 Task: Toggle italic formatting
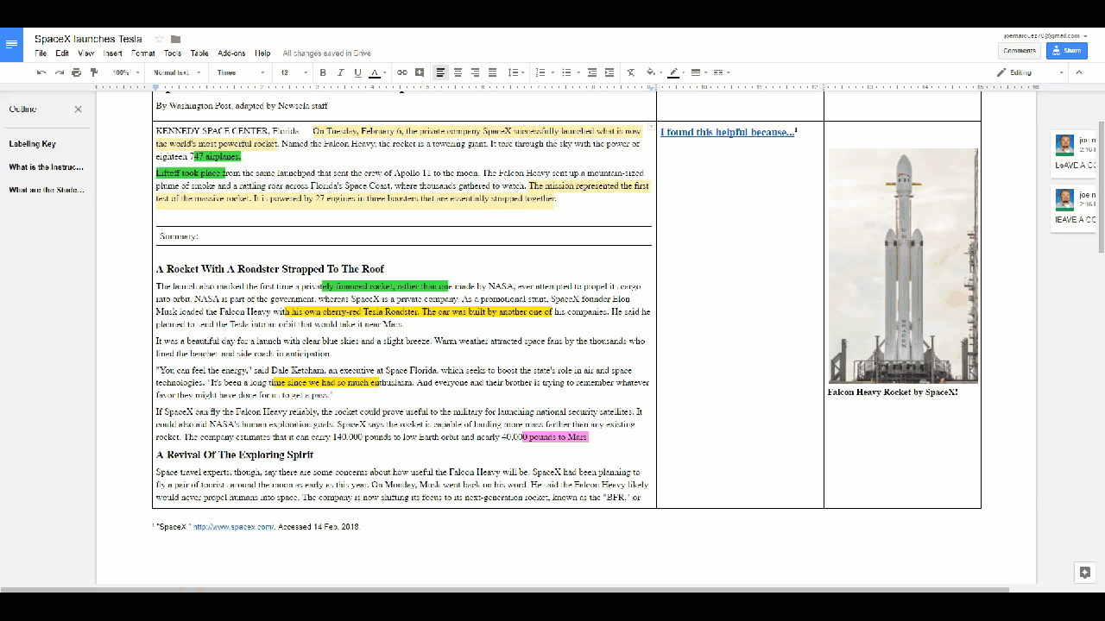(x=340, y=72)
